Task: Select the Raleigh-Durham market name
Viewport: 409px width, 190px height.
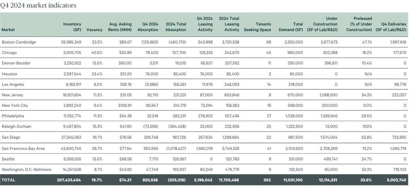Action: pos(14,127)
